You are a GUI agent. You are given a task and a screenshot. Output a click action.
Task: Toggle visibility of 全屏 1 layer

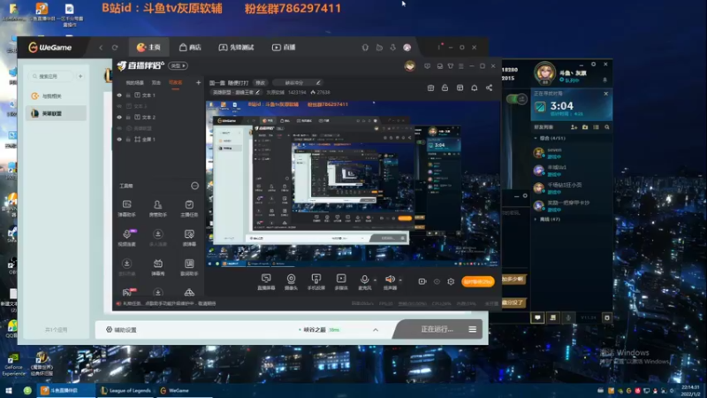(119, 140)
